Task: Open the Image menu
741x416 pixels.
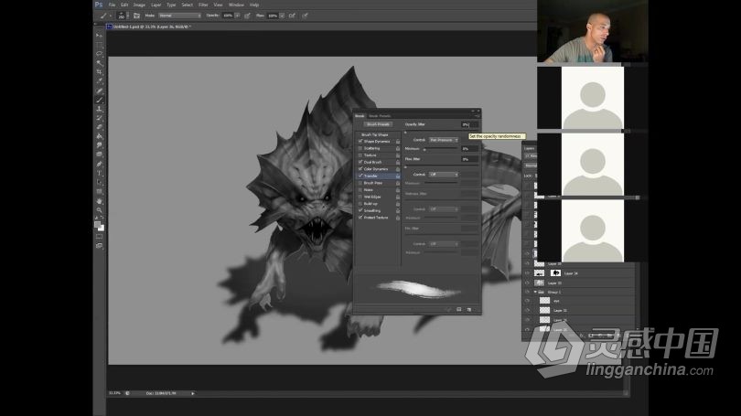Action: 139,5
